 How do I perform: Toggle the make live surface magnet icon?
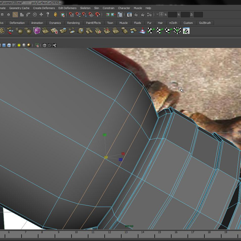click(98, 14)
